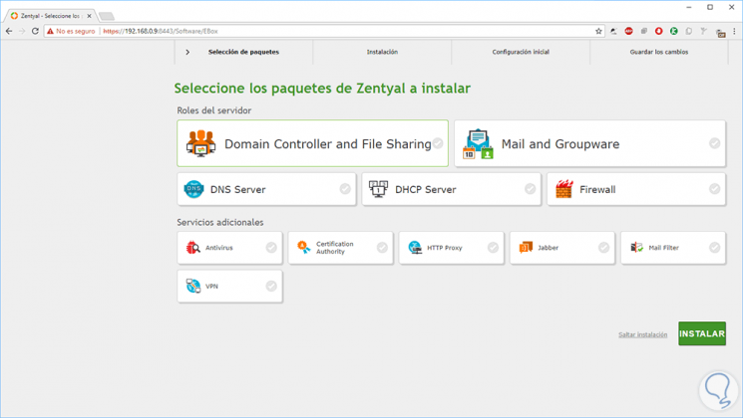Go to the Guardar los cambios step
This screenshot has width=743, height=418.
[658, 52]
